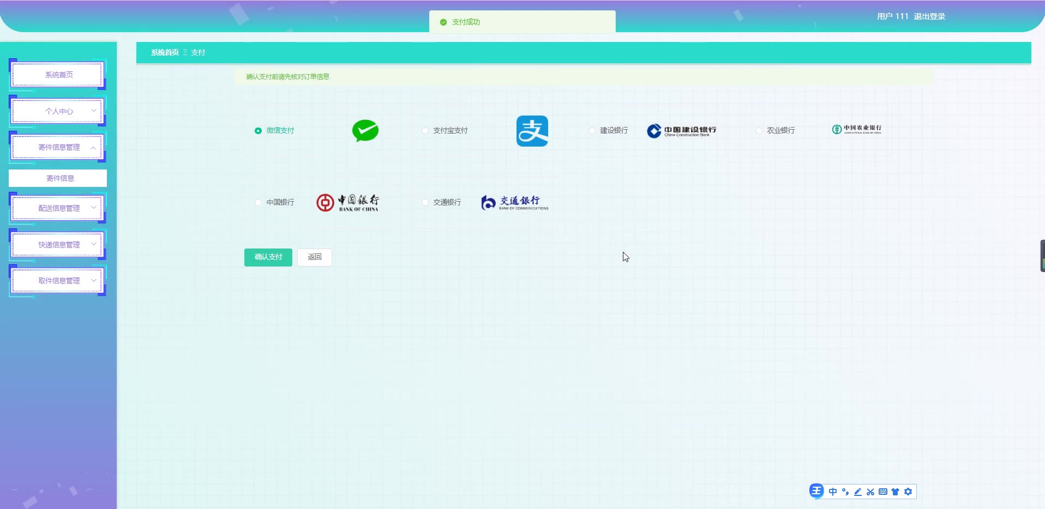Click the Bank of China logo

(x=348, y=203)
